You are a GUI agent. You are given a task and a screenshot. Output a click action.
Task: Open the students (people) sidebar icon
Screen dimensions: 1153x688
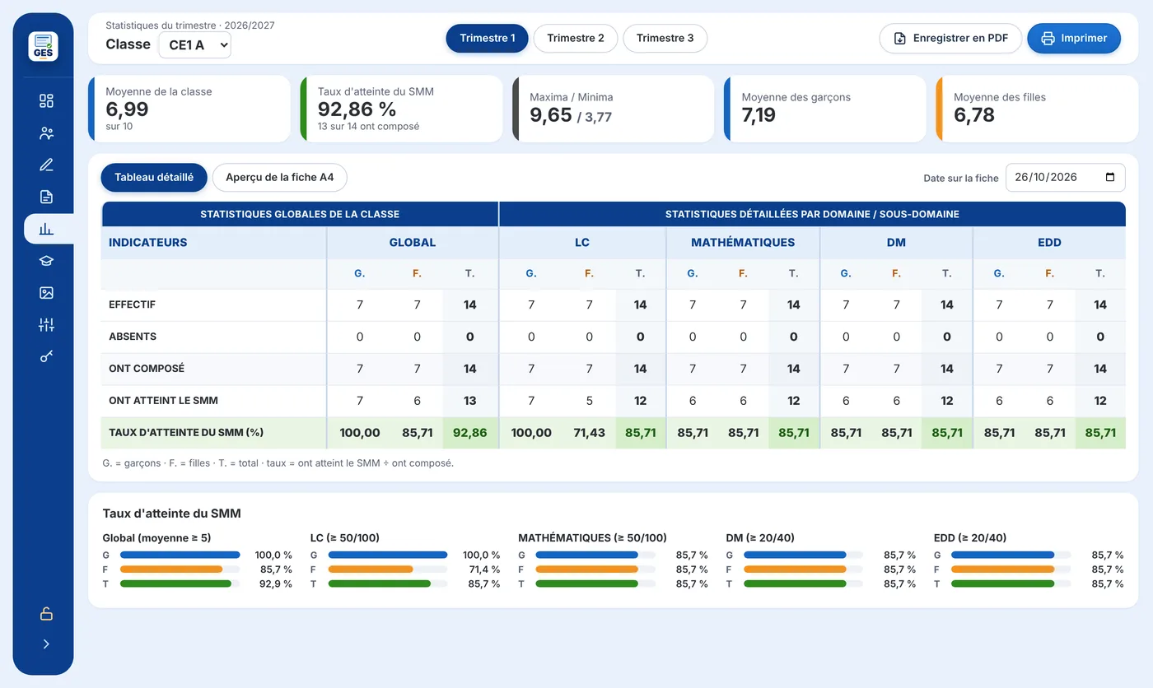(46, 133)
